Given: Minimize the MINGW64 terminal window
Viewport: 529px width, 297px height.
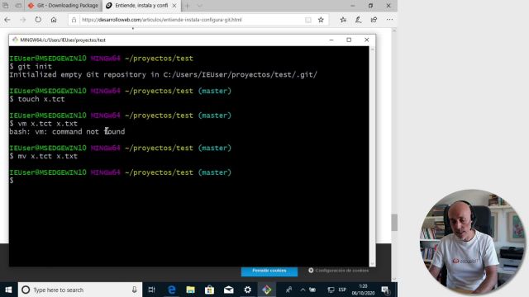Looking at the screenshot, I should point(331,40).
